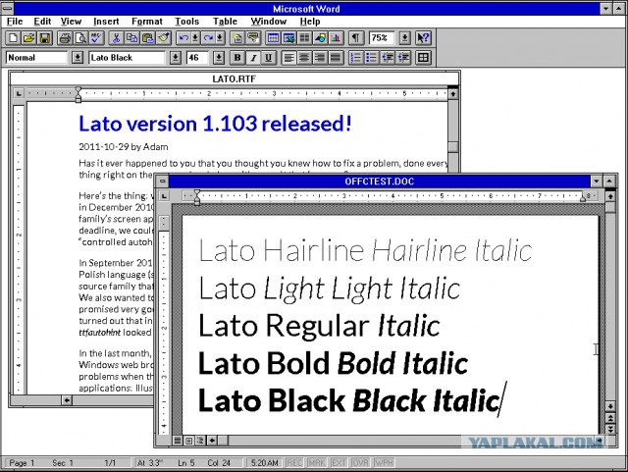This screenshot has width=628, height=472.
Task: Click the AutoFormat icon
Action: [x=237, y=38]
